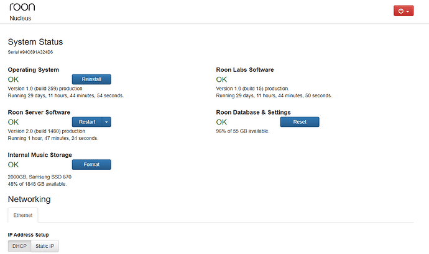Click the Nucleus label under the logo
Image resolution: width=429 pixels, height=254 pixels.
pyautogui.click(x=21, y=18)
